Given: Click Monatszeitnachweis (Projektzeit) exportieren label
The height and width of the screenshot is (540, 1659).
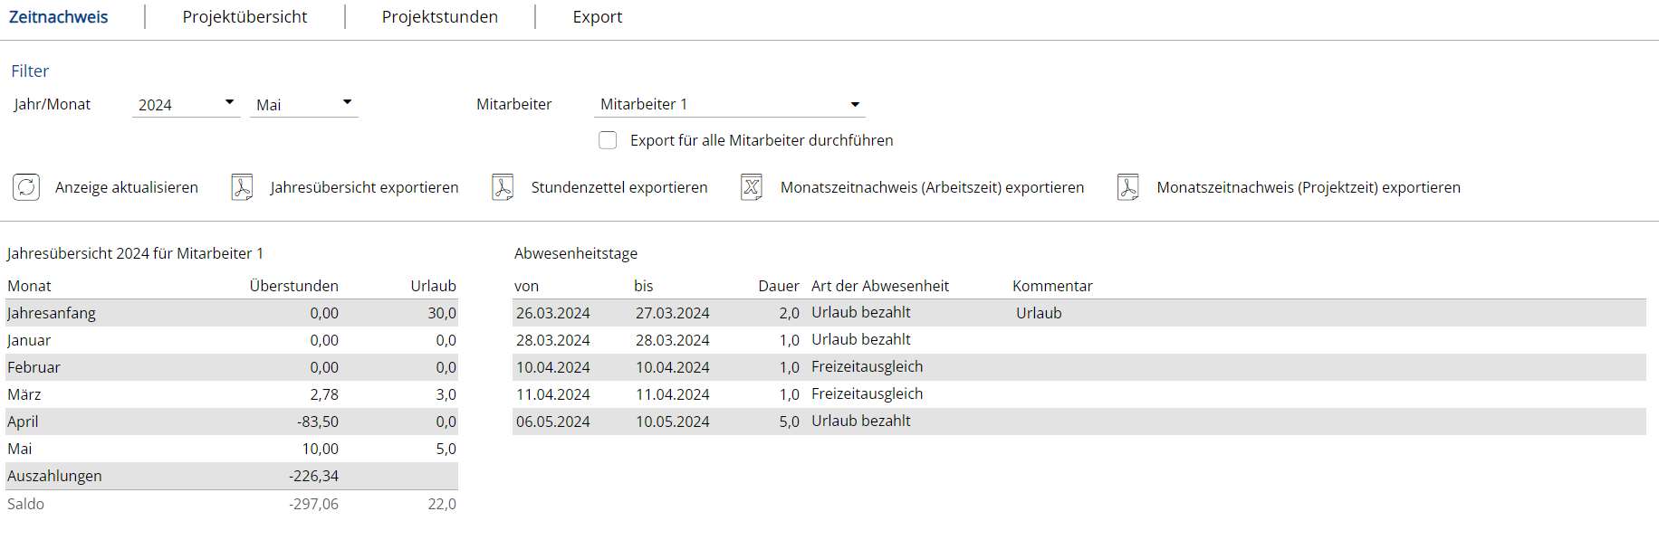Looking at the screenshot, I should (1309, 187).
